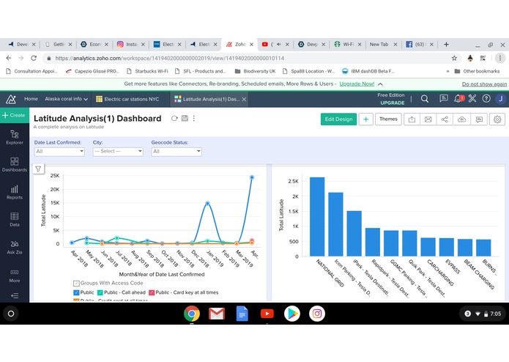Screen dimensions: 509x362
Task: Switch to the Zoho browser tab
Action: [239, 45]
